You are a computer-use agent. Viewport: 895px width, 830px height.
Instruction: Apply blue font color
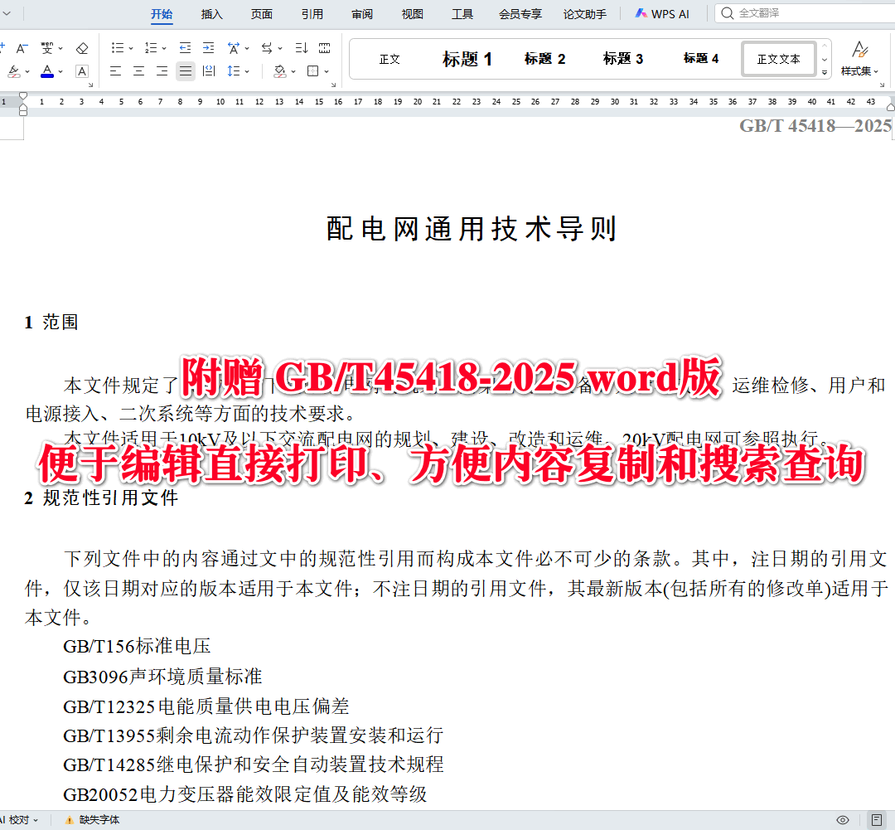click(47, 71)
